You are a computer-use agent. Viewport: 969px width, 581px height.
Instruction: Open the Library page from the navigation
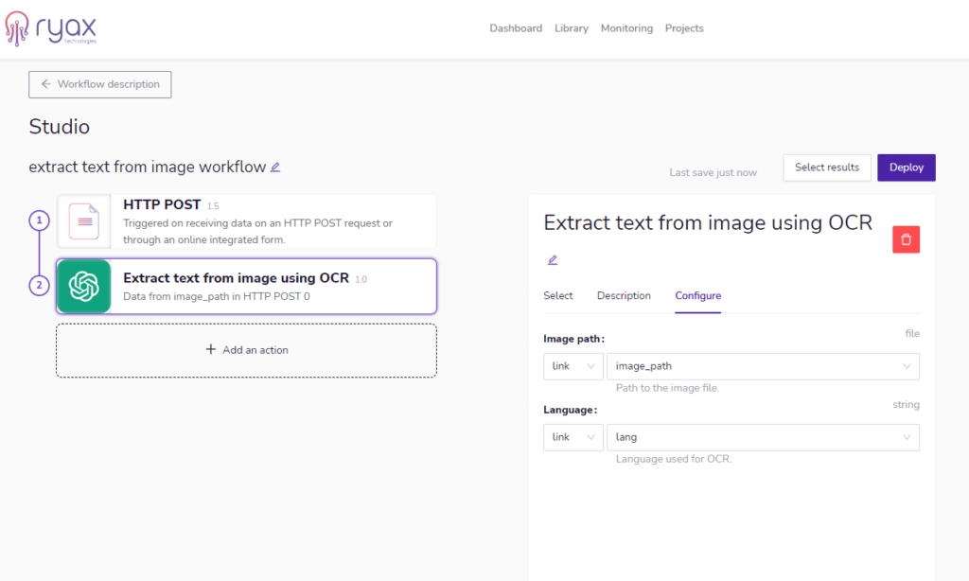click(x=572, y=28)
